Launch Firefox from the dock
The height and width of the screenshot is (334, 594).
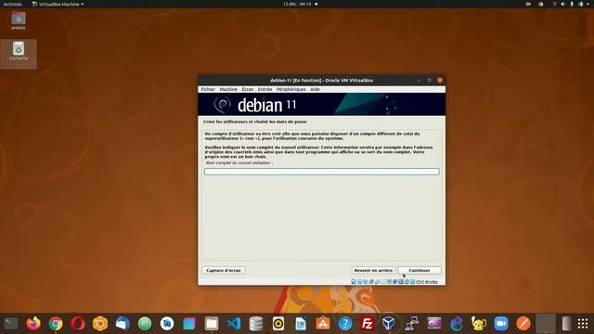pos(33,324)
